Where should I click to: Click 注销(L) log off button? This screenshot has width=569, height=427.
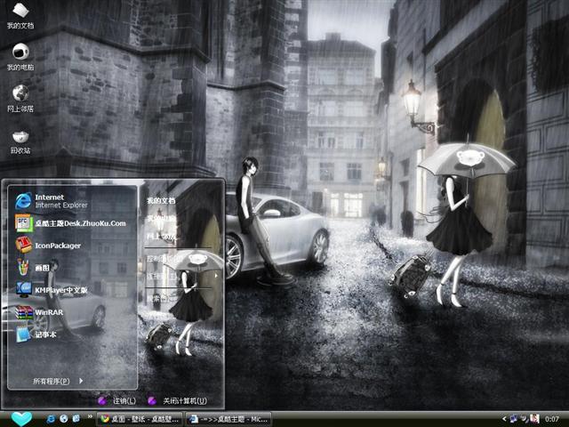point(117,400)
